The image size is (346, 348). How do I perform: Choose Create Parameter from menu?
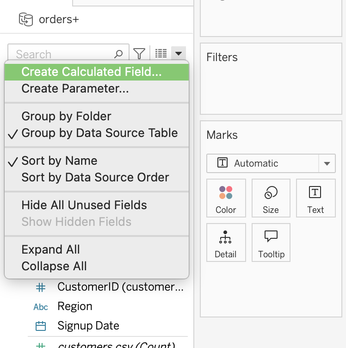click(x=75, y=88)
